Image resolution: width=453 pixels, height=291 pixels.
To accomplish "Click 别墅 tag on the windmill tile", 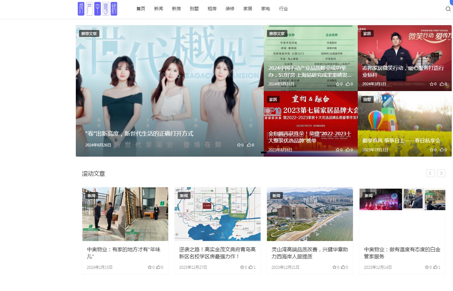I will 367,99.
